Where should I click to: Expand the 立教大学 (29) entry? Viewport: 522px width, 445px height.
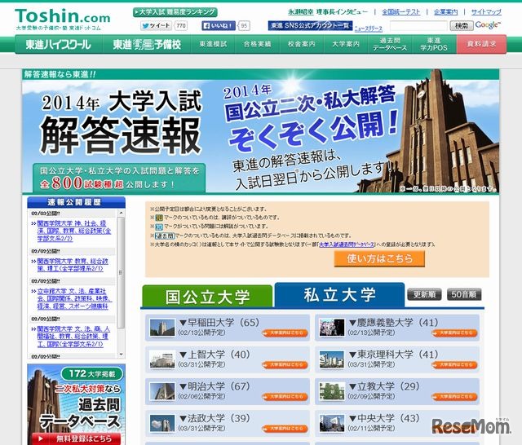(384, 386)
